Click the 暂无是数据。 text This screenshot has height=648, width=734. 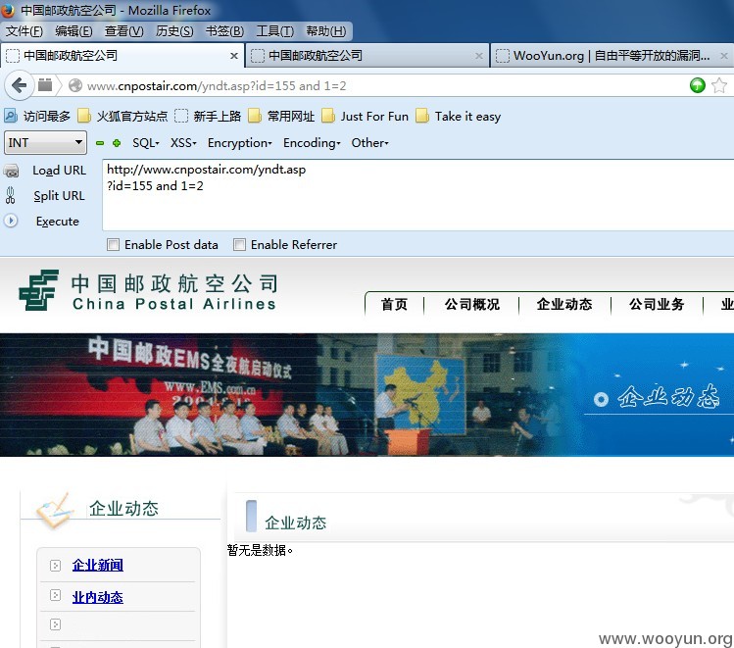click(x=260, y=550)
